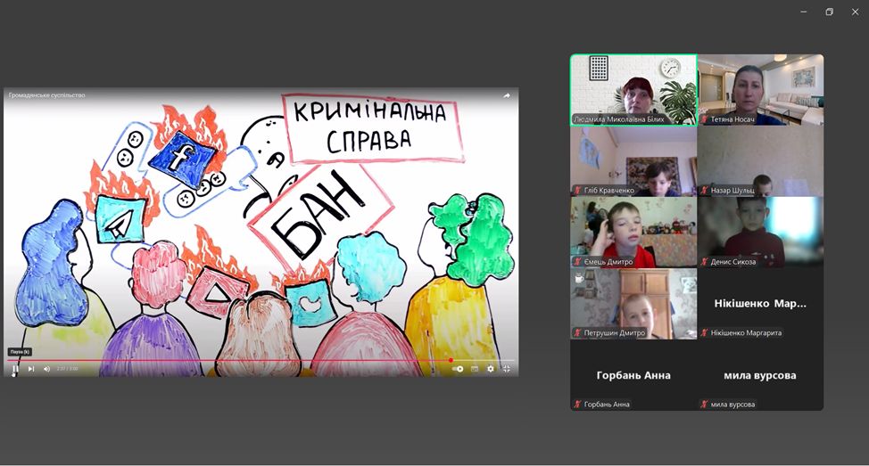The height and width of the screenshot is (466, 869).
Task: Skip to the next video
Action: (31, 368)
